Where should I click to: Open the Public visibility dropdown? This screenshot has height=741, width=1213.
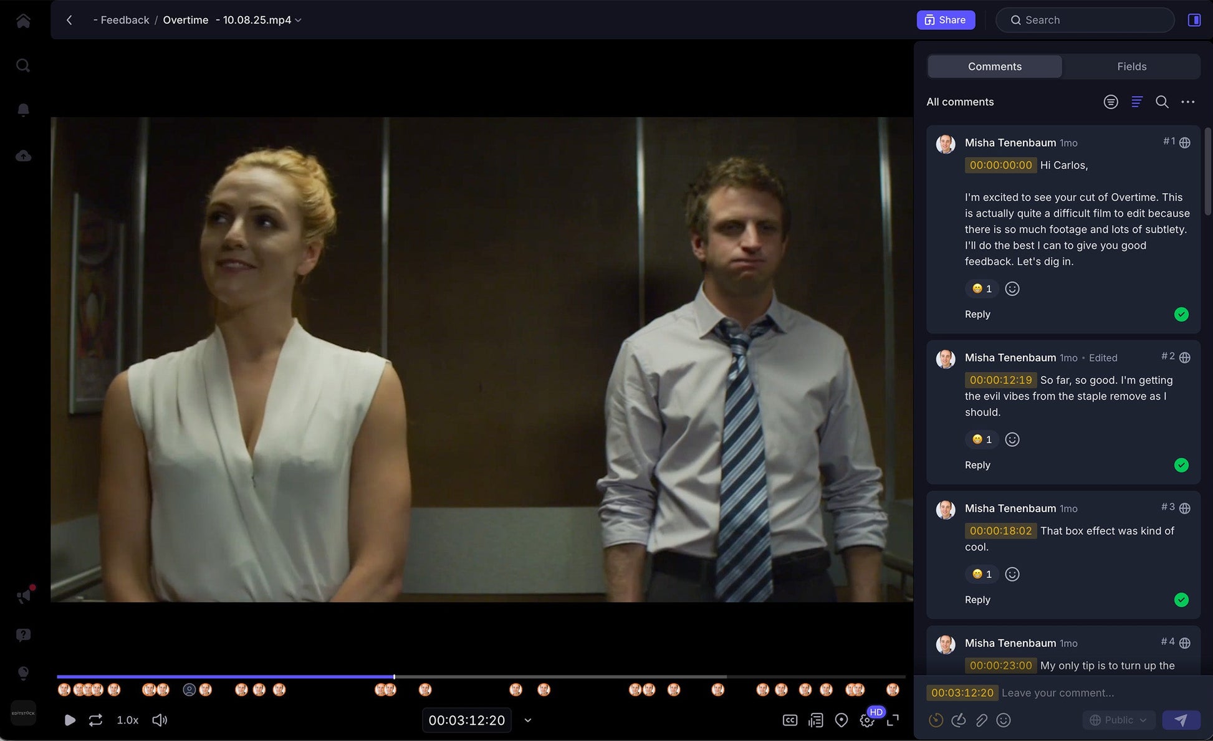(x=1119, y=720)
